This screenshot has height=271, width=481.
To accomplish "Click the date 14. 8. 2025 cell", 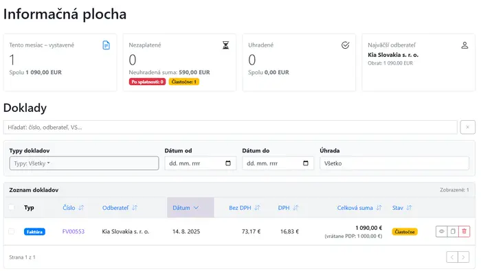I will (186, 231).
